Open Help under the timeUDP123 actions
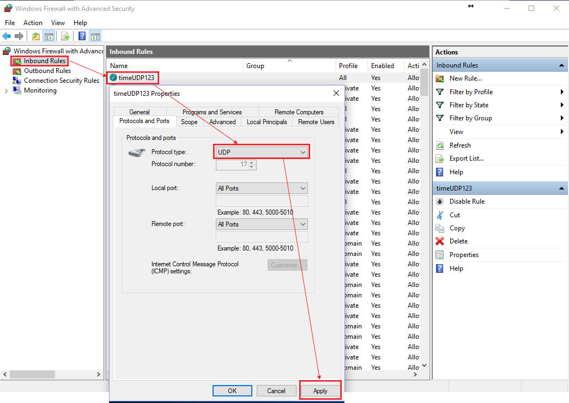This screenshot has height=403, width=569. click(456, 268)
